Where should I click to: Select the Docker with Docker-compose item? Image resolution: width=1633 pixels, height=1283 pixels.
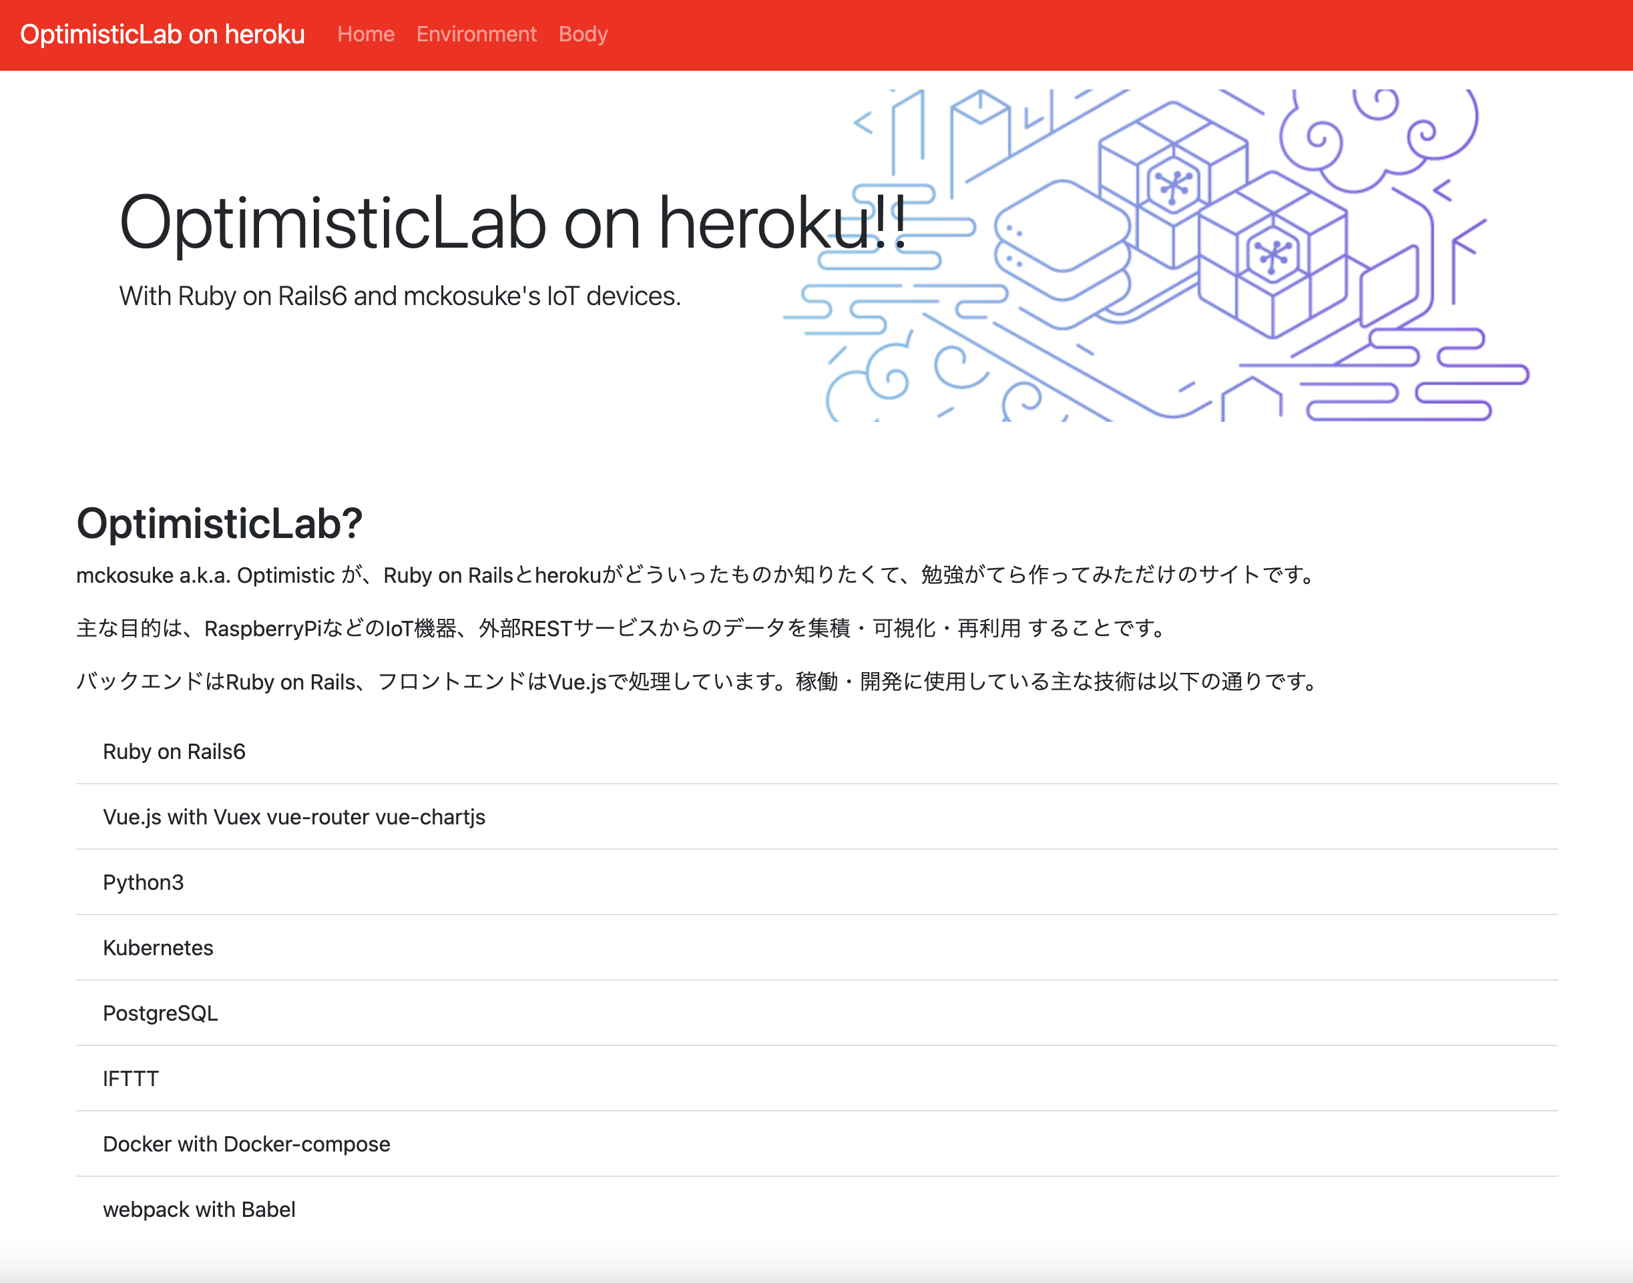pos(246,1143)
